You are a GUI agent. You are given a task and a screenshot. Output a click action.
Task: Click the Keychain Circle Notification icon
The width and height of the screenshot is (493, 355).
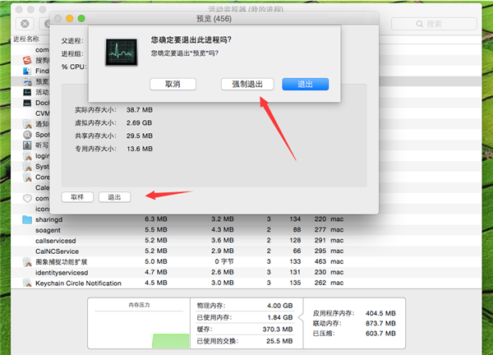click(27, 284)
